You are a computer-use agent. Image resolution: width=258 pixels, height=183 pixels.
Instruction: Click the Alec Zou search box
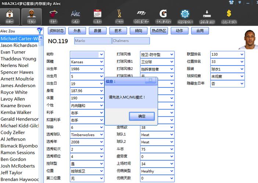[x=18, y=31]
